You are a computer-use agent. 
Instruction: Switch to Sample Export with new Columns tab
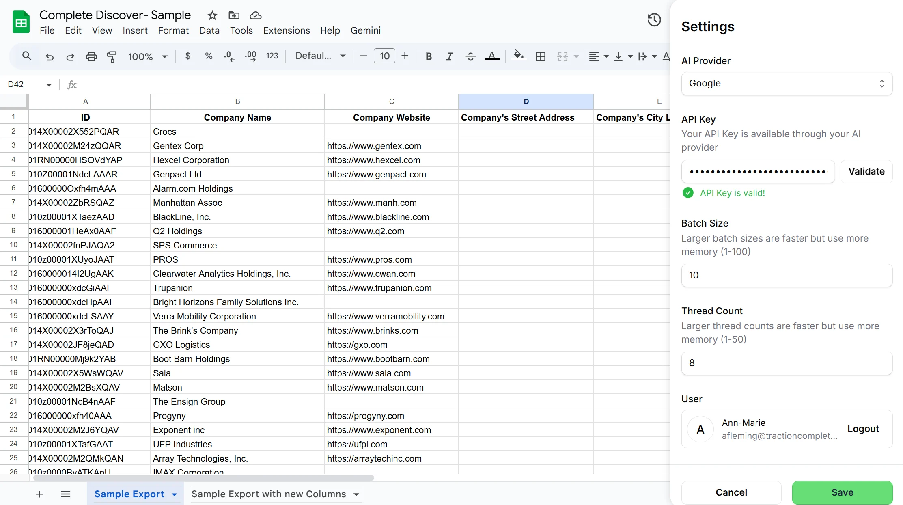pyautogui.click(x=269, y=494)
